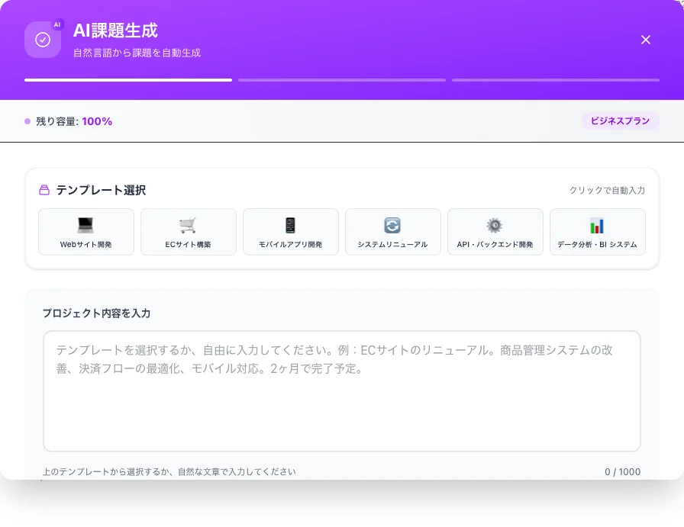
Task: Click the AI badge icon in the header
Action: 56,25
